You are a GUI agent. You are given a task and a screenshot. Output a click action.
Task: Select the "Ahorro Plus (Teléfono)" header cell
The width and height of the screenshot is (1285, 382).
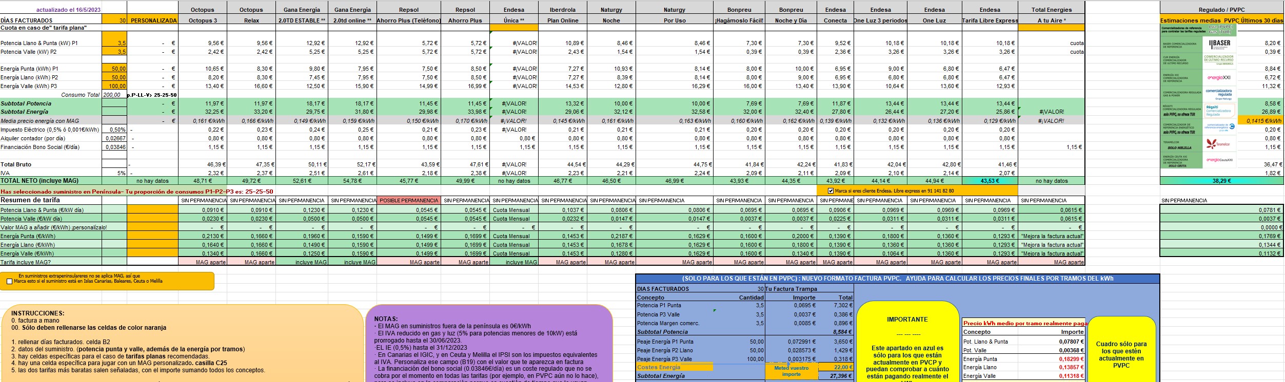pos(409,20)
